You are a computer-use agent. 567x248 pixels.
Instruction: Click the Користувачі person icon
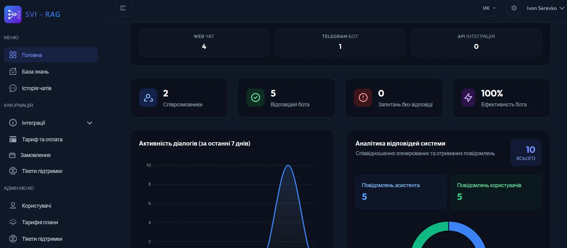pos(13,206)
